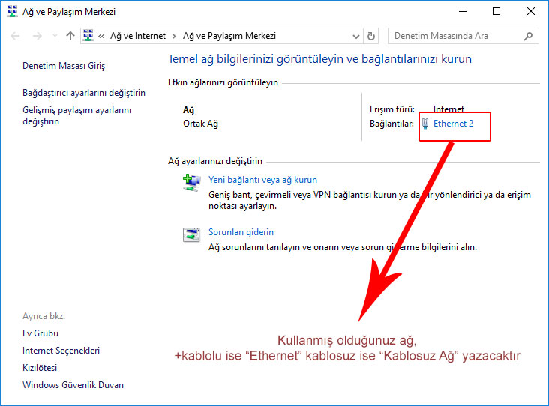Screen dimensions: 549x406
Task: Click the Ağ ve Internet breadcrumb
Action: click(x=139, y=36)
